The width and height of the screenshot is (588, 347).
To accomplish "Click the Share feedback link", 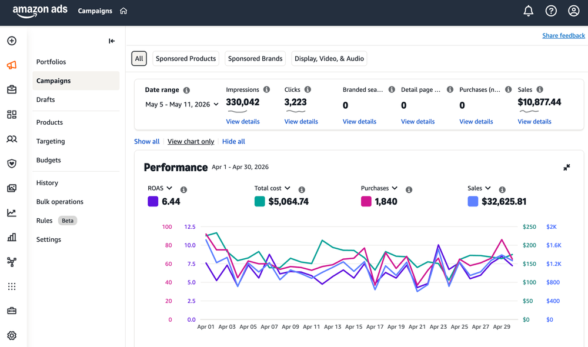I will (563, 36).
